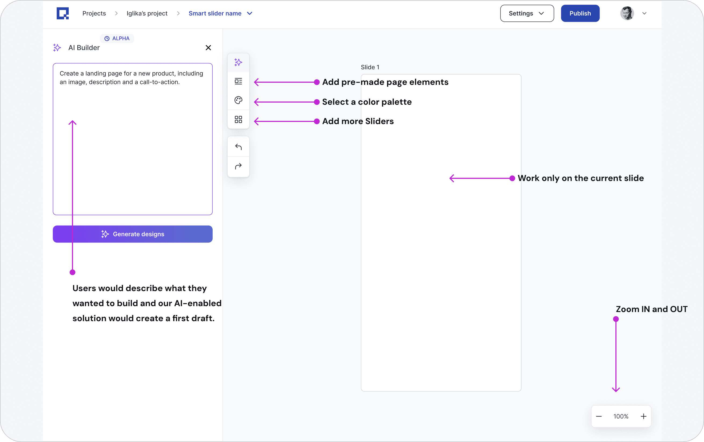The width and height of the screenshot is (704, 442).
Task: Close the AI Builder panel
Action: click(208, 48)
